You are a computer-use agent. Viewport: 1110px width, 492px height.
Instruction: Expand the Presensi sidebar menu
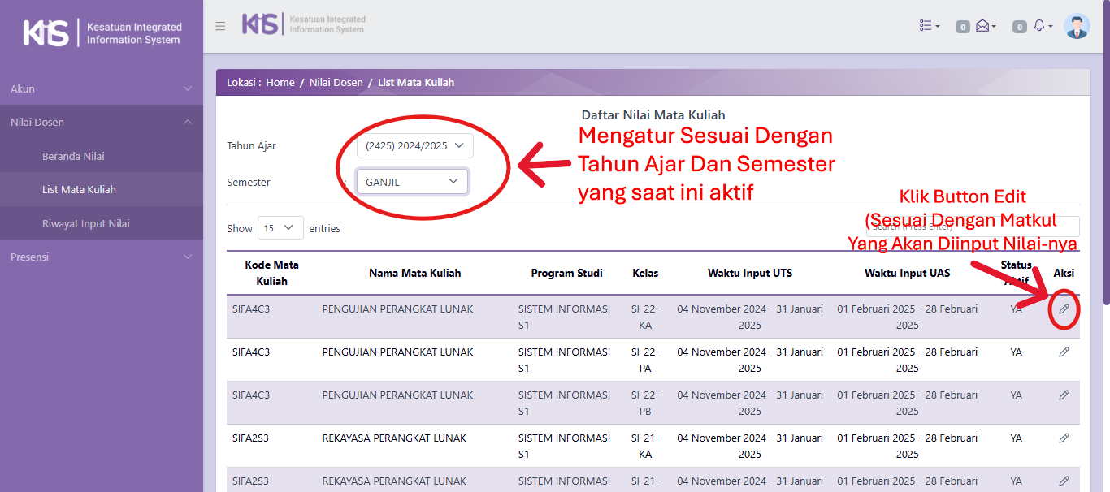click(101, 257)
